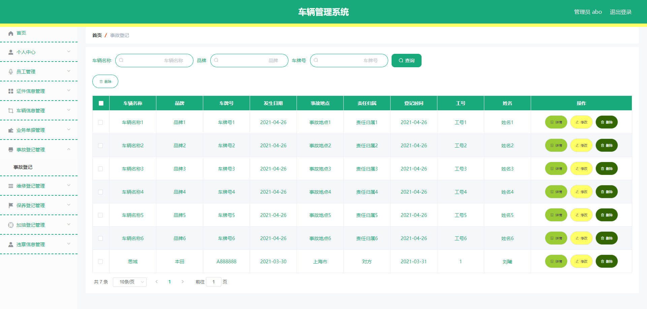Click the 前往 page number input box
Viewport: 647px width, 309px height.
point(214,282)
